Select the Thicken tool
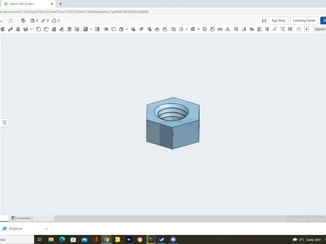This screenshot has width=326, height=244. click(26, 29)
